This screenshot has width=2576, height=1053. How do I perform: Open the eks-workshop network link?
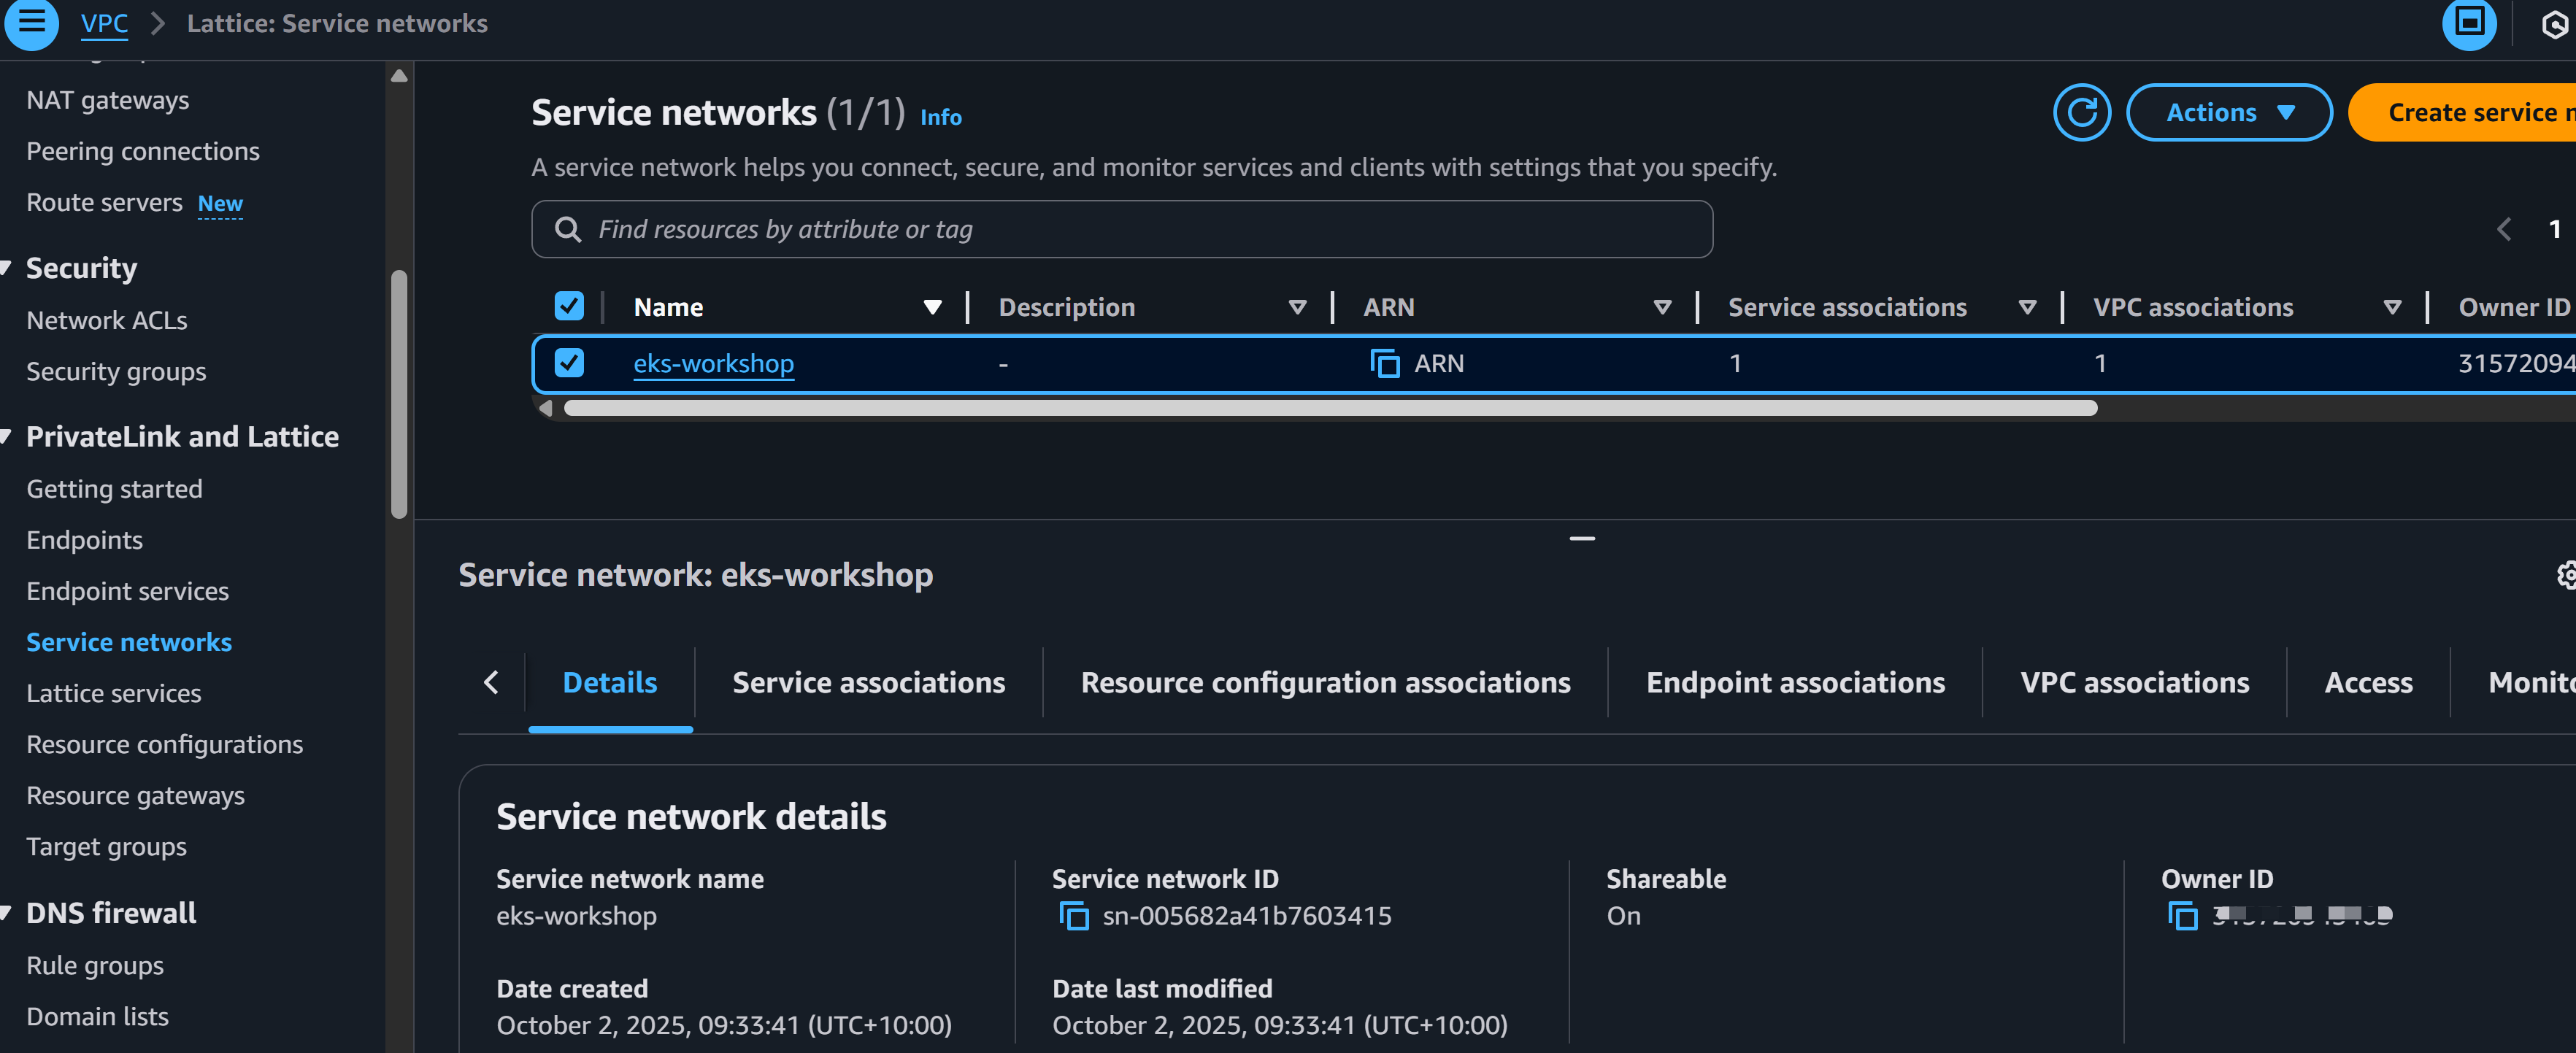[713, 363]
